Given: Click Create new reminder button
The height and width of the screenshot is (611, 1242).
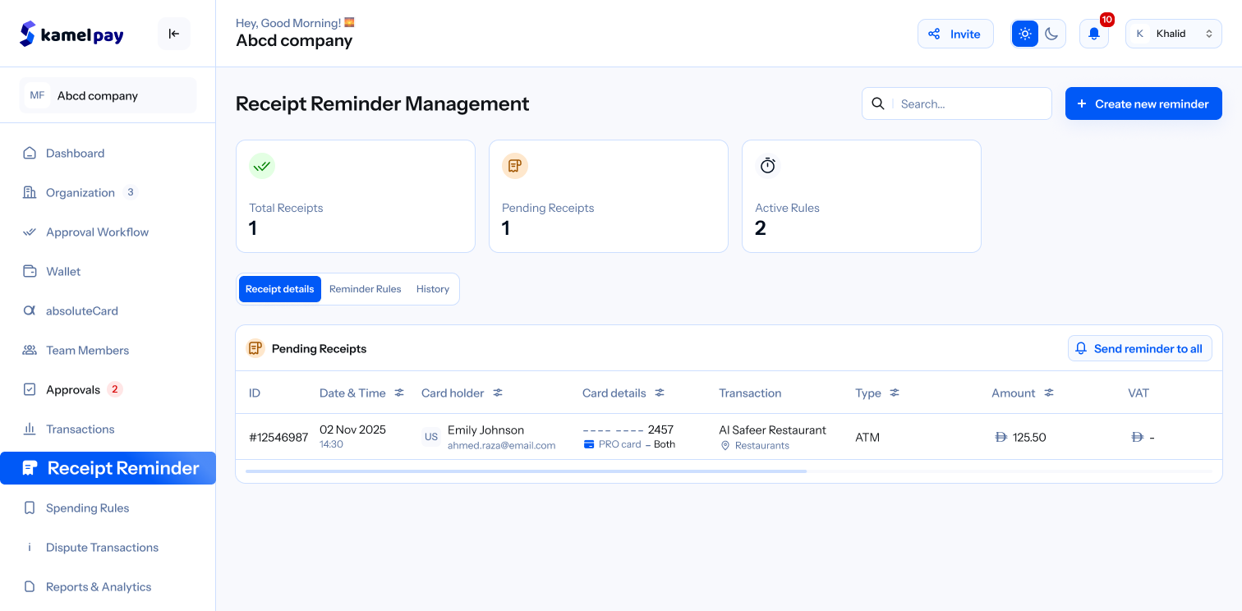Looking at the screenshot, I should click(x=1143, y=103).
